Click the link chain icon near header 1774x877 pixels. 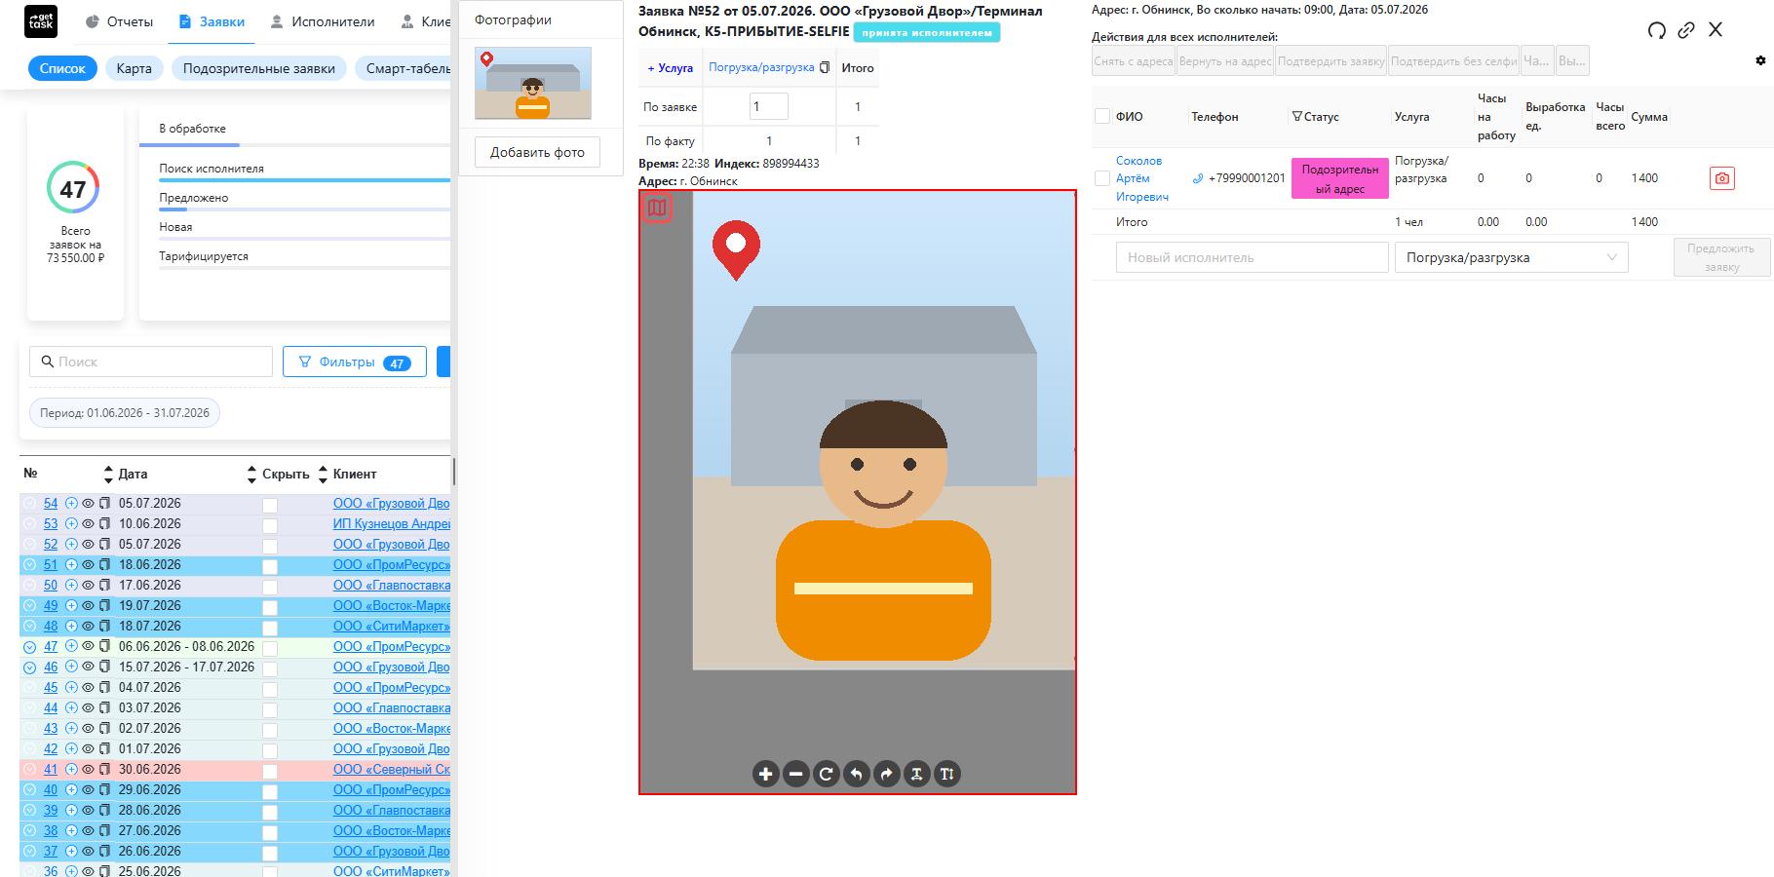click(x=1686, y=30)
